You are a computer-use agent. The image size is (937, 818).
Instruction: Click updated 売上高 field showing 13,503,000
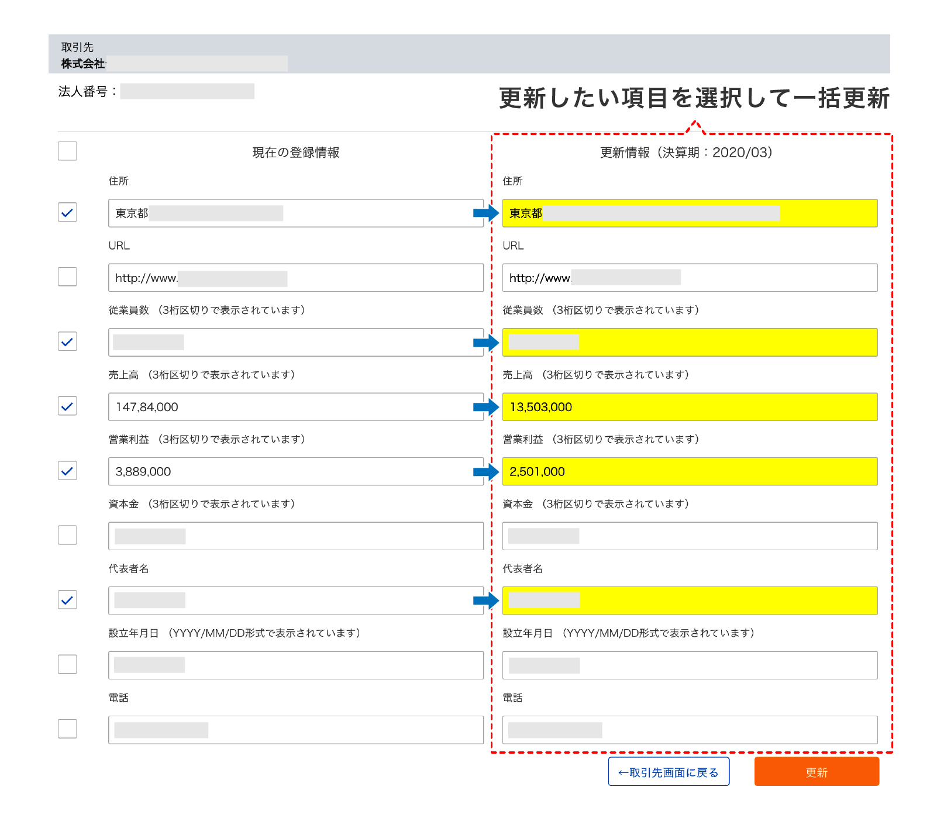[690, 407]
